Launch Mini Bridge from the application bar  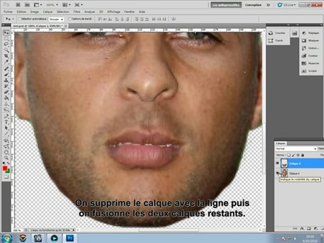[27, 5]
